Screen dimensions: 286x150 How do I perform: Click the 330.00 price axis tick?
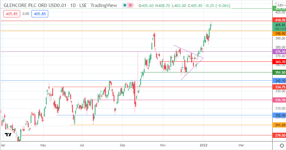pyautogui.click(x=280, y=91)
